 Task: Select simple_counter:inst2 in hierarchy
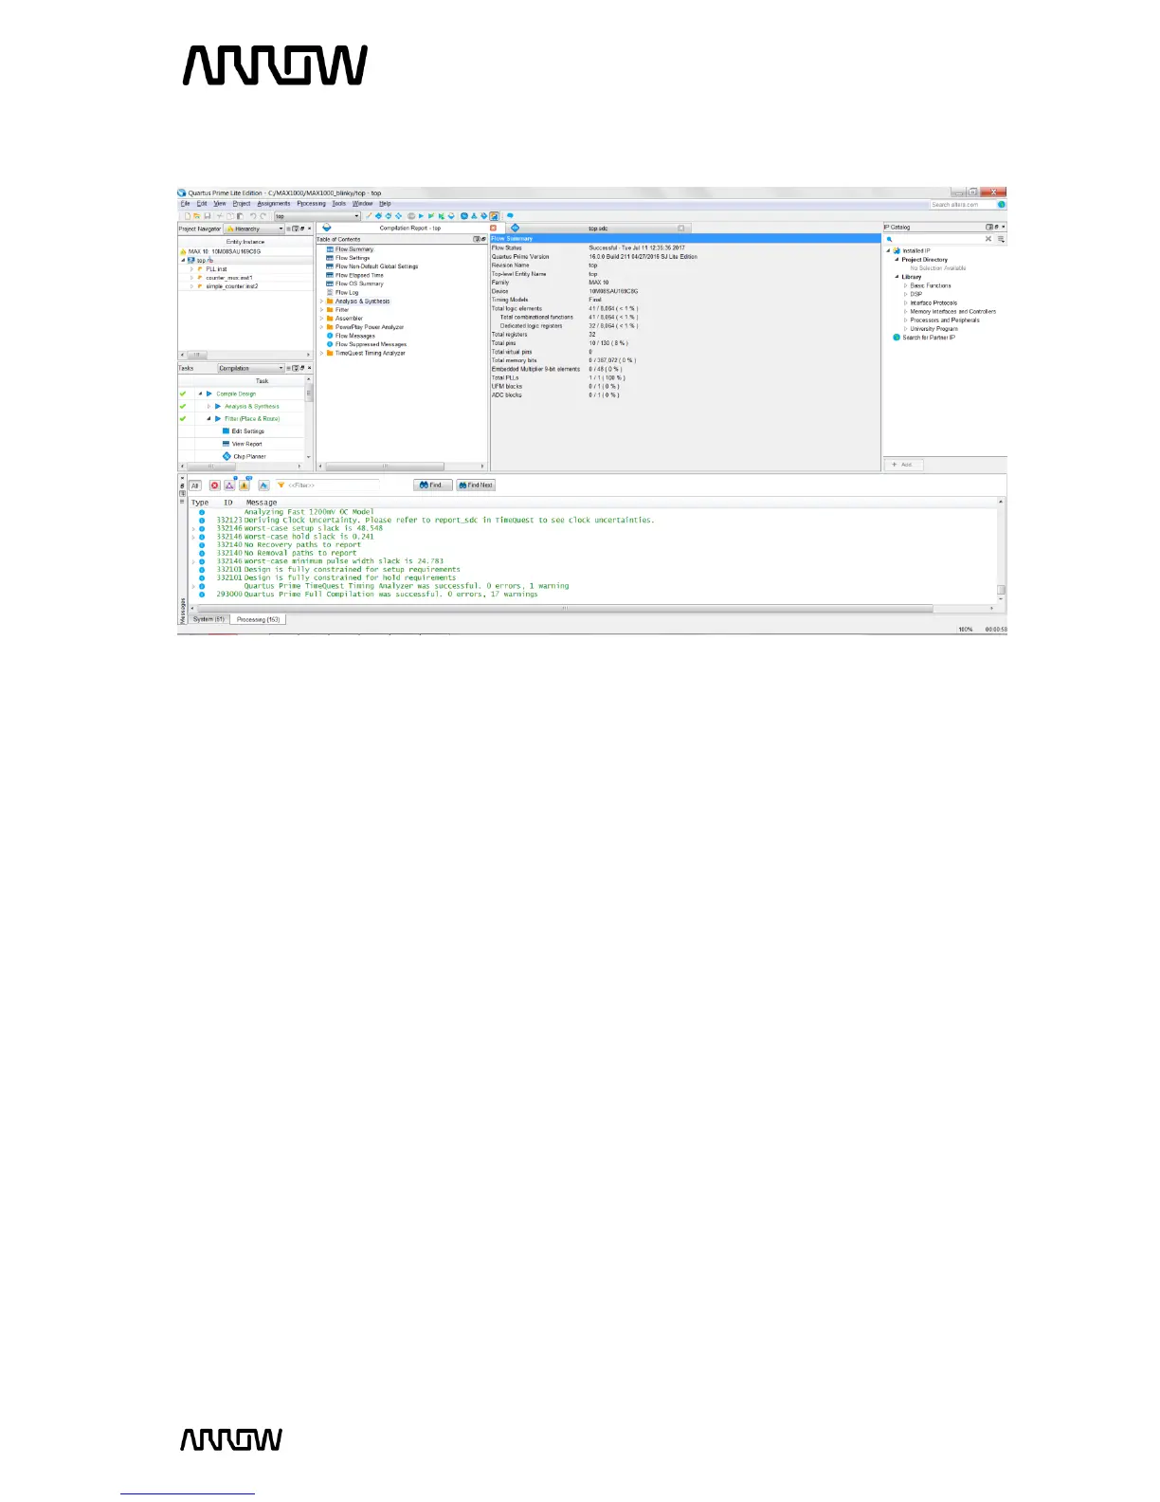pyautogui.click(x=232, y=286)
